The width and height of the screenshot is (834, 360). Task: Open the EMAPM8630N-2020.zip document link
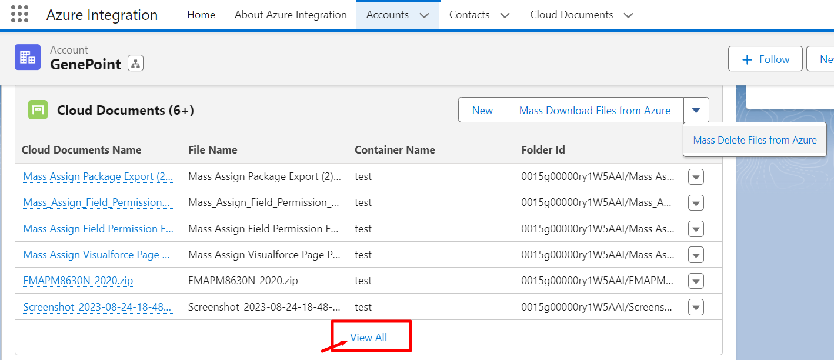78,281
